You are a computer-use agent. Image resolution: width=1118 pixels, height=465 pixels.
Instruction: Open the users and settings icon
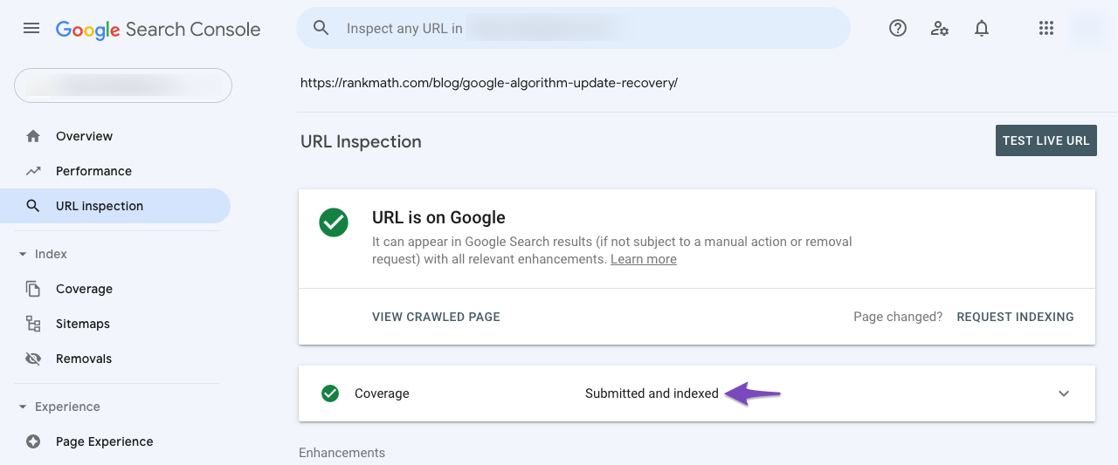click(940, 28)
